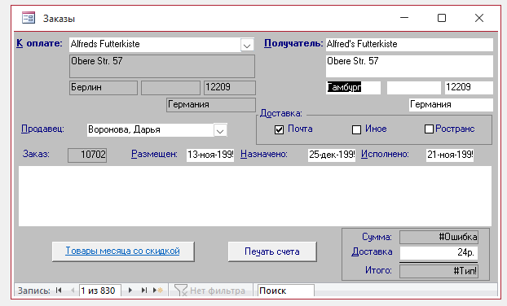Click the К оплате combo text Alfreds Futterkiste
This screenshot has width=507, height=306.
point(155,44)
